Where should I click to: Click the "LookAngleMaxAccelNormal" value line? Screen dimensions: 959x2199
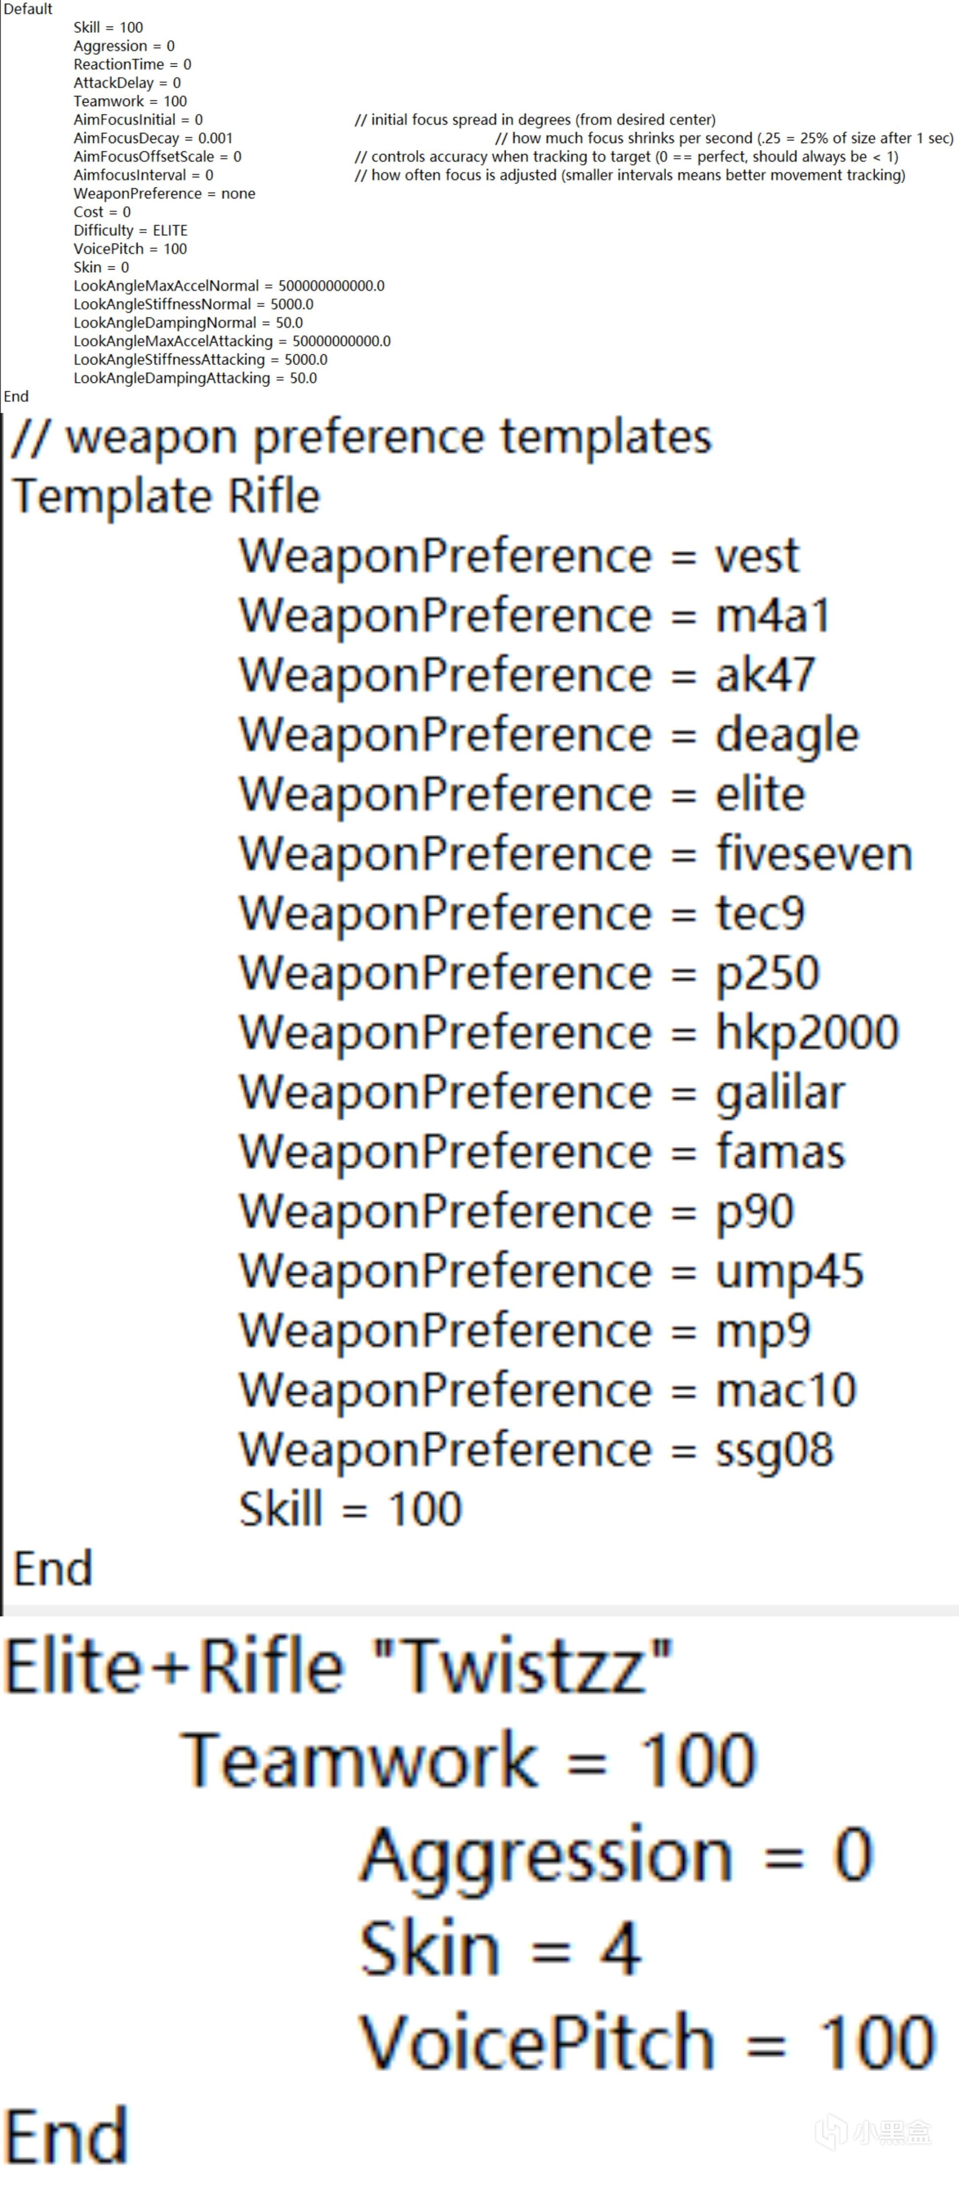click(x=229, y=286)
